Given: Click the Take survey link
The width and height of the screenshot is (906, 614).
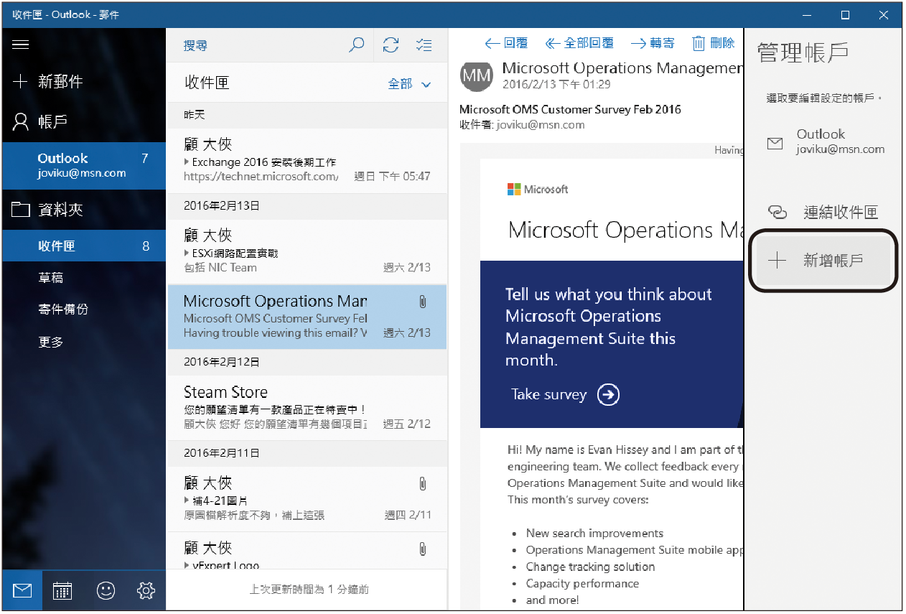Looking at the screenshot, I should tap(549, 394).
